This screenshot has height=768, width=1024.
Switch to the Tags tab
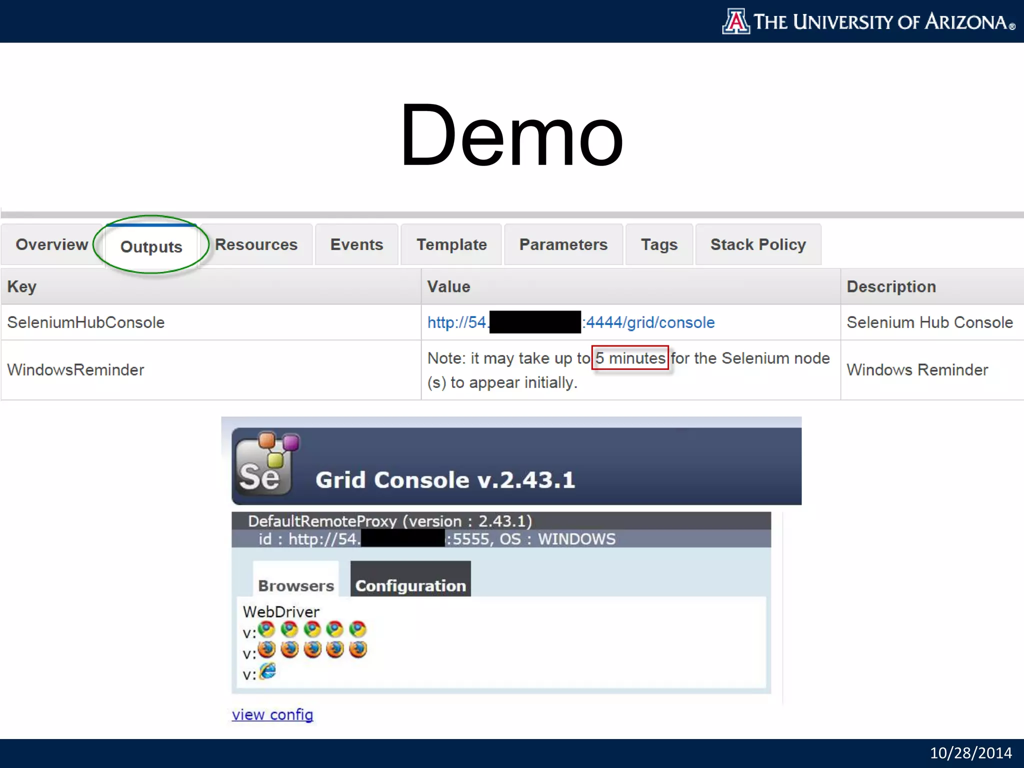pos(659,244)
